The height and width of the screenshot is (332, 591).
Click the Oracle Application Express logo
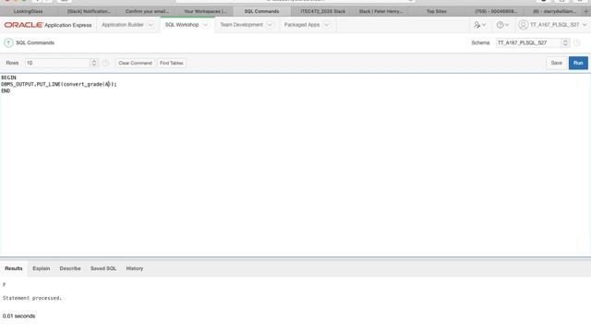click(x=48, y=25)
